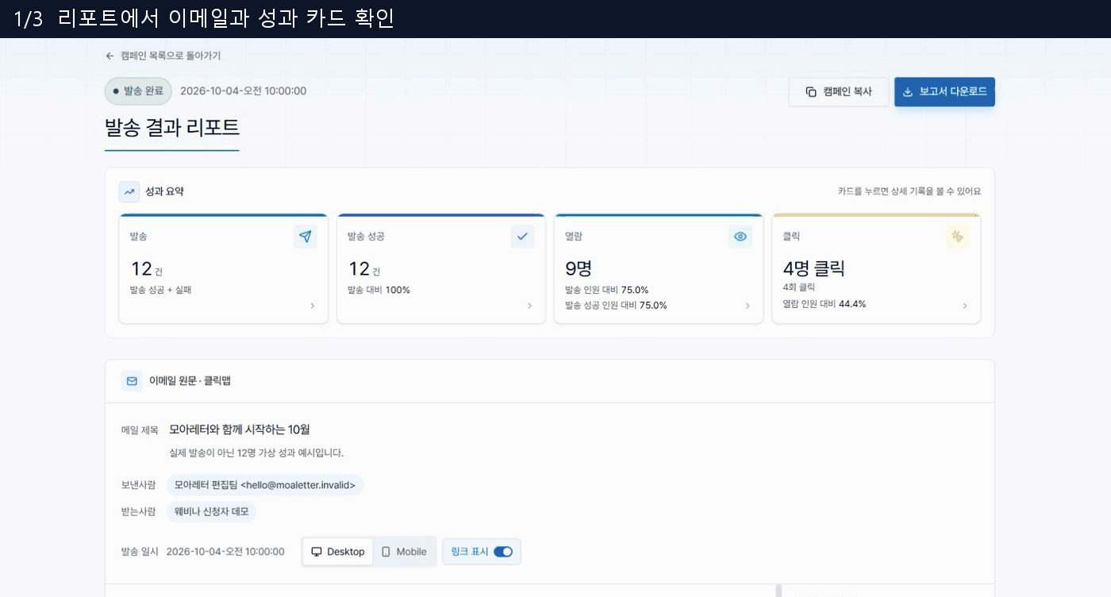Click the checkmark icon on 발송 성공 card
Screen dimensions: 1111x597
click(x=522, y=236)
